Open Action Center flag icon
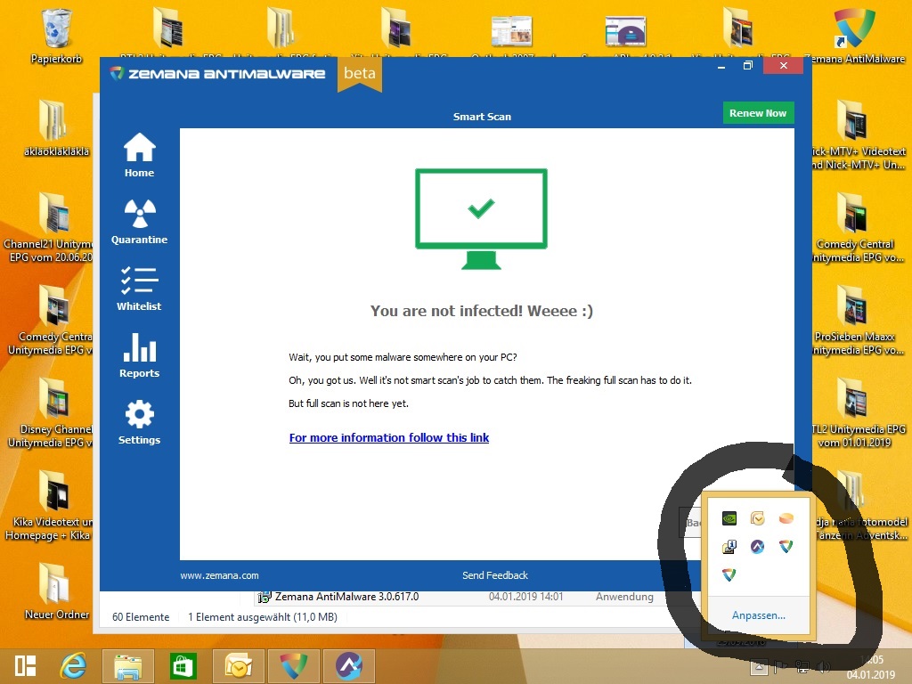 780,666
